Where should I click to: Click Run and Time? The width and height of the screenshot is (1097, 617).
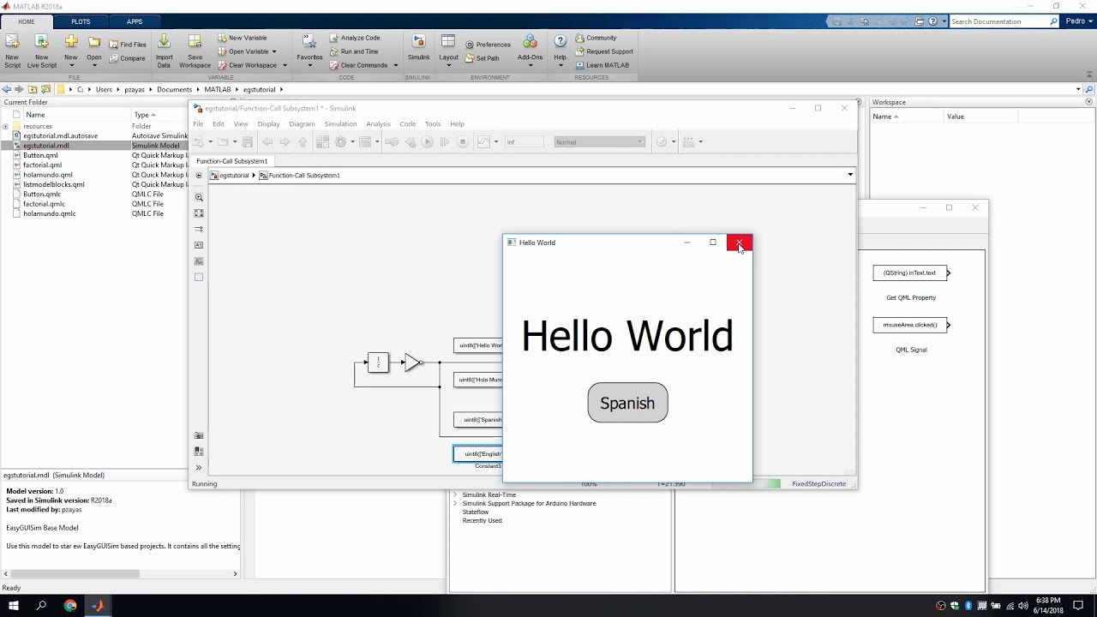click(x=354, y=51)
